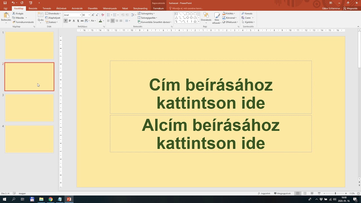Open Kész stílusok quick styles
This screenshot has width=361, height=203.
(217, 18)
